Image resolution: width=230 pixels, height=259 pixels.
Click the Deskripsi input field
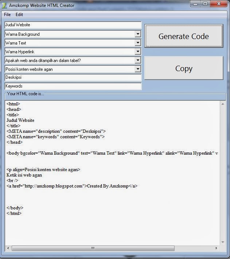[x=73, y=77]
